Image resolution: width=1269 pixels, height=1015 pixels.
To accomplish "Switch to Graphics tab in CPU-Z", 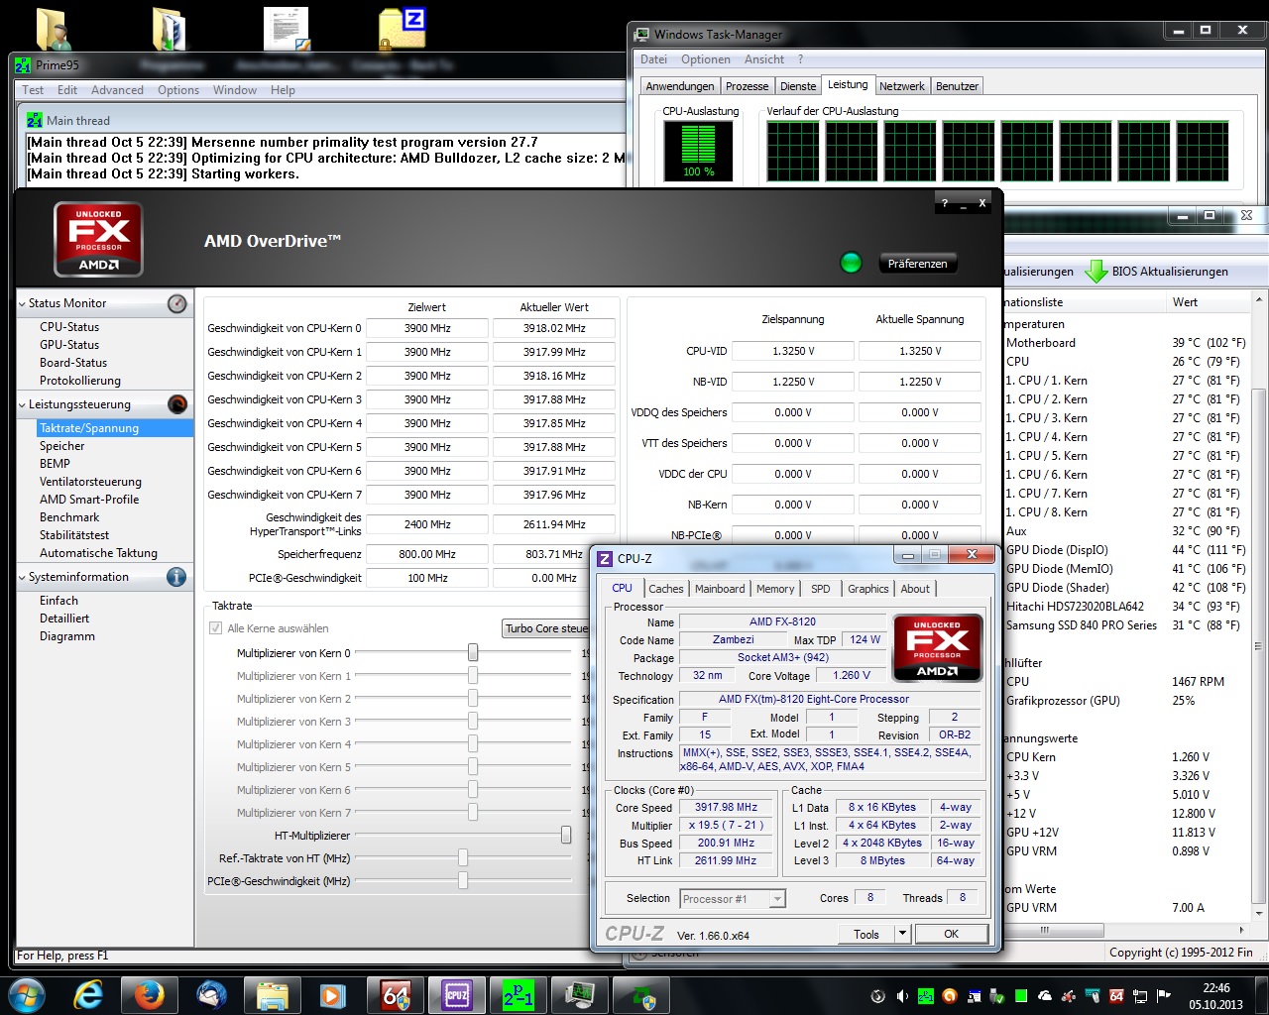I will coord(868,589).
